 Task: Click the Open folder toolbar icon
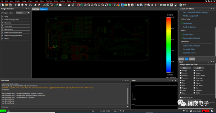click(7, 5)
